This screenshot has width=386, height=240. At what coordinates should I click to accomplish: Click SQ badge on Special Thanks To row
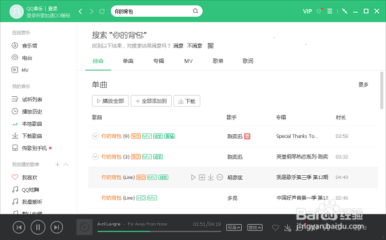[x=136, y=136]
